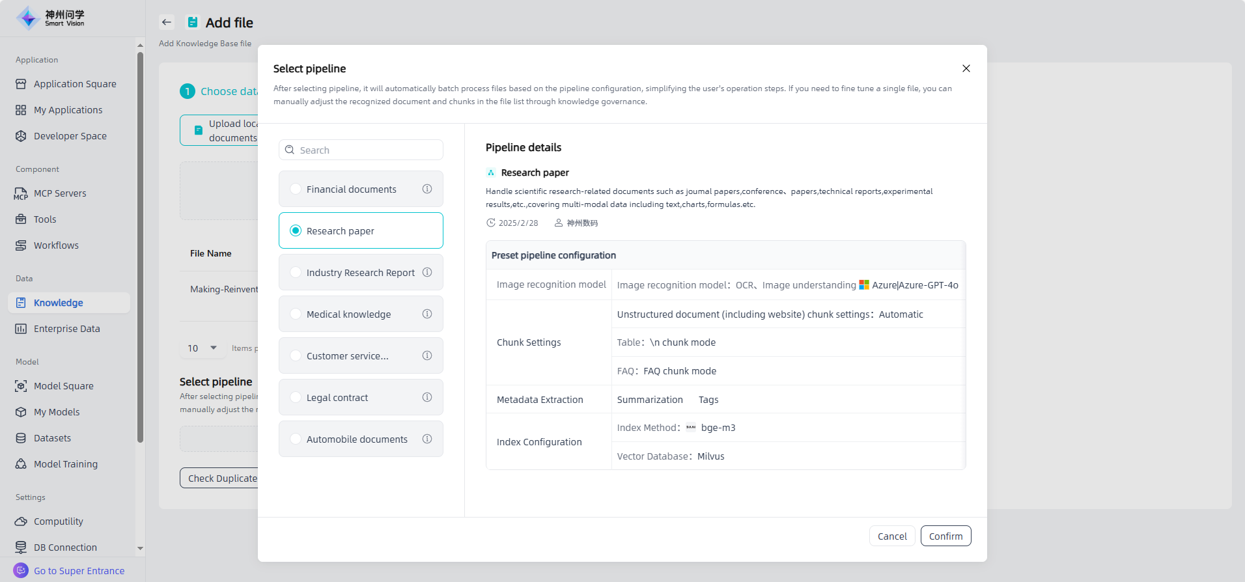Go to Model Square in sidebar
Viewport: 1245px width, 582px height.
(x=63, y=386)
